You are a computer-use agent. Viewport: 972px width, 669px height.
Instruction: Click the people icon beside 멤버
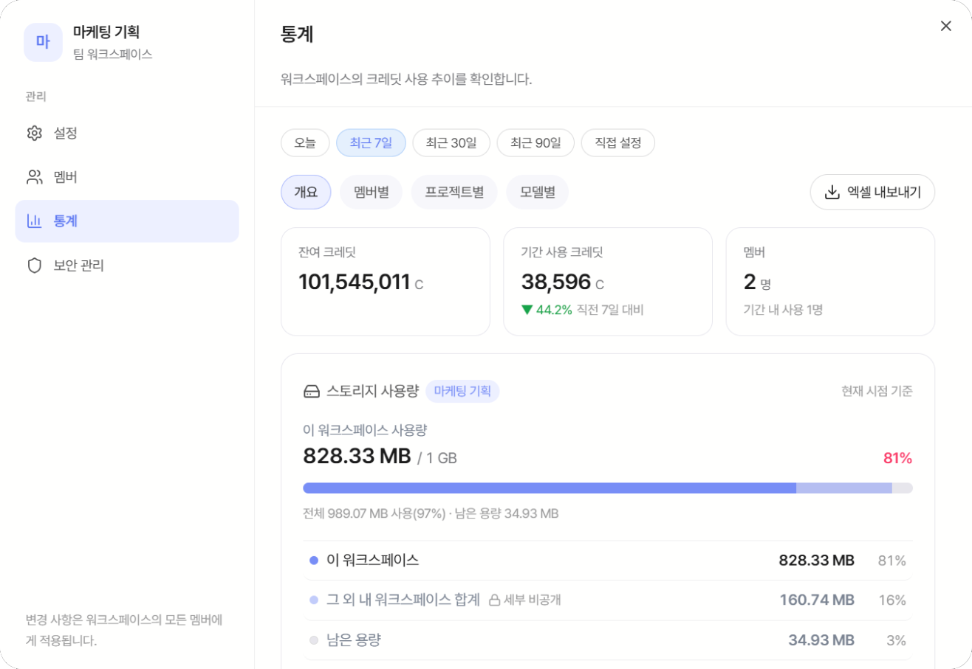click(35, 177)
